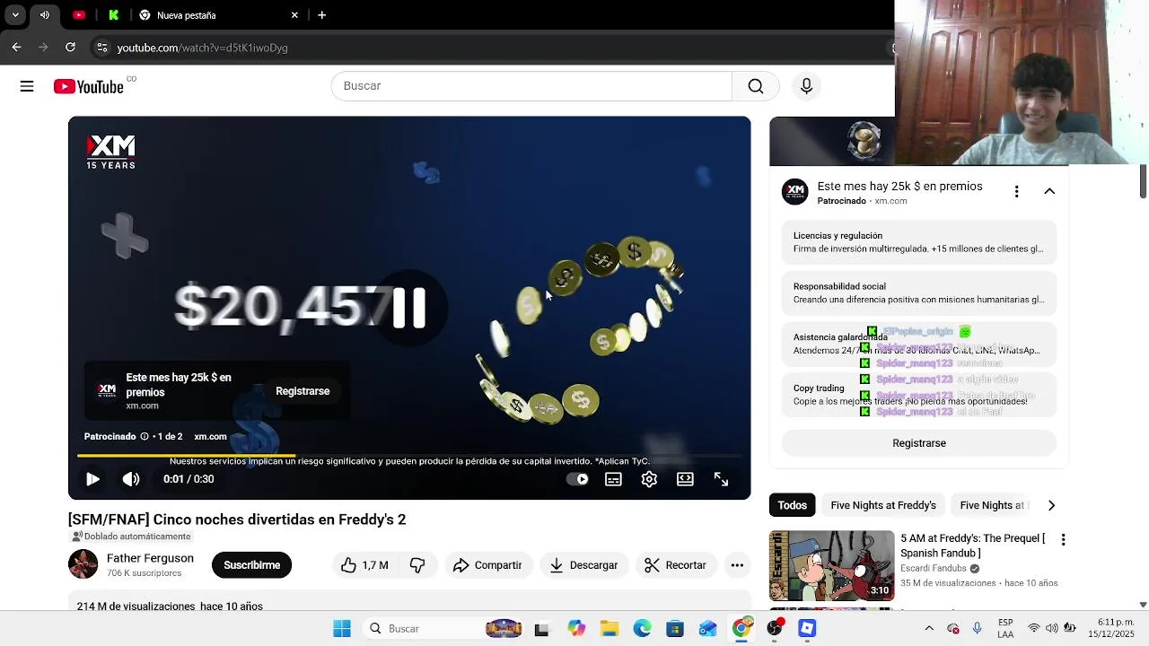Open the 5 AM at Freddy's thumbnail
The width and height of the screenshot is (1149, 646).
[x=831, y=566]
